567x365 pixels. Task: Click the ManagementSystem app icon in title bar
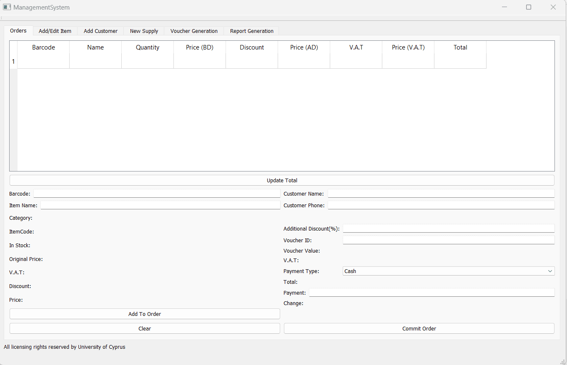[7, 7]
